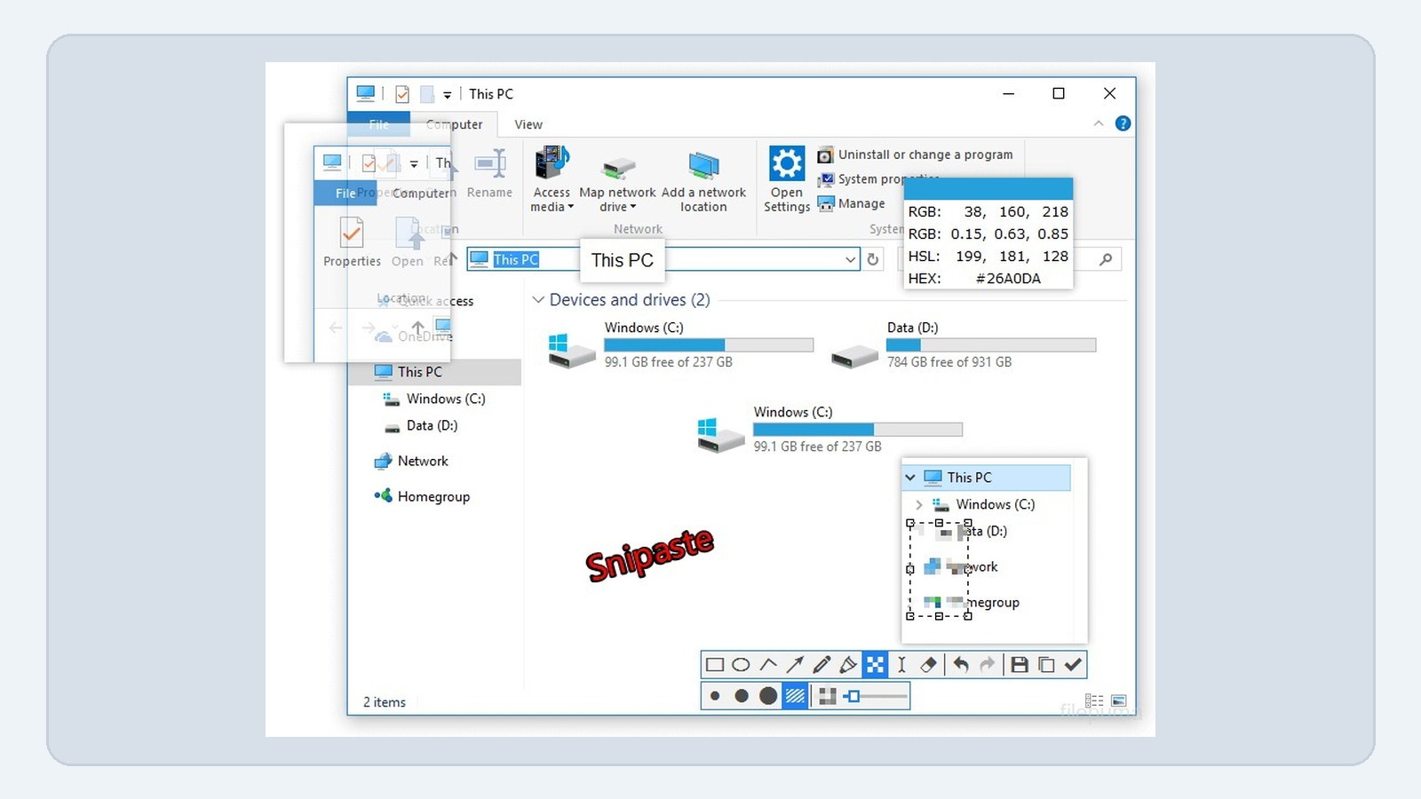The image size is (1421, 799).
Task: Switch to the View ribbon tab
Action: (528, 124)
